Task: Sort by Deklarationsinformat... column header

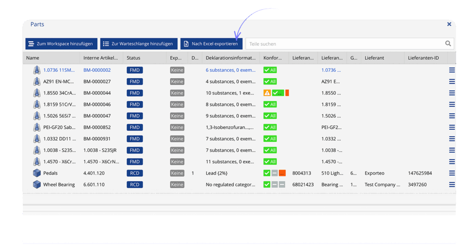Action: (x=231, y=58)
